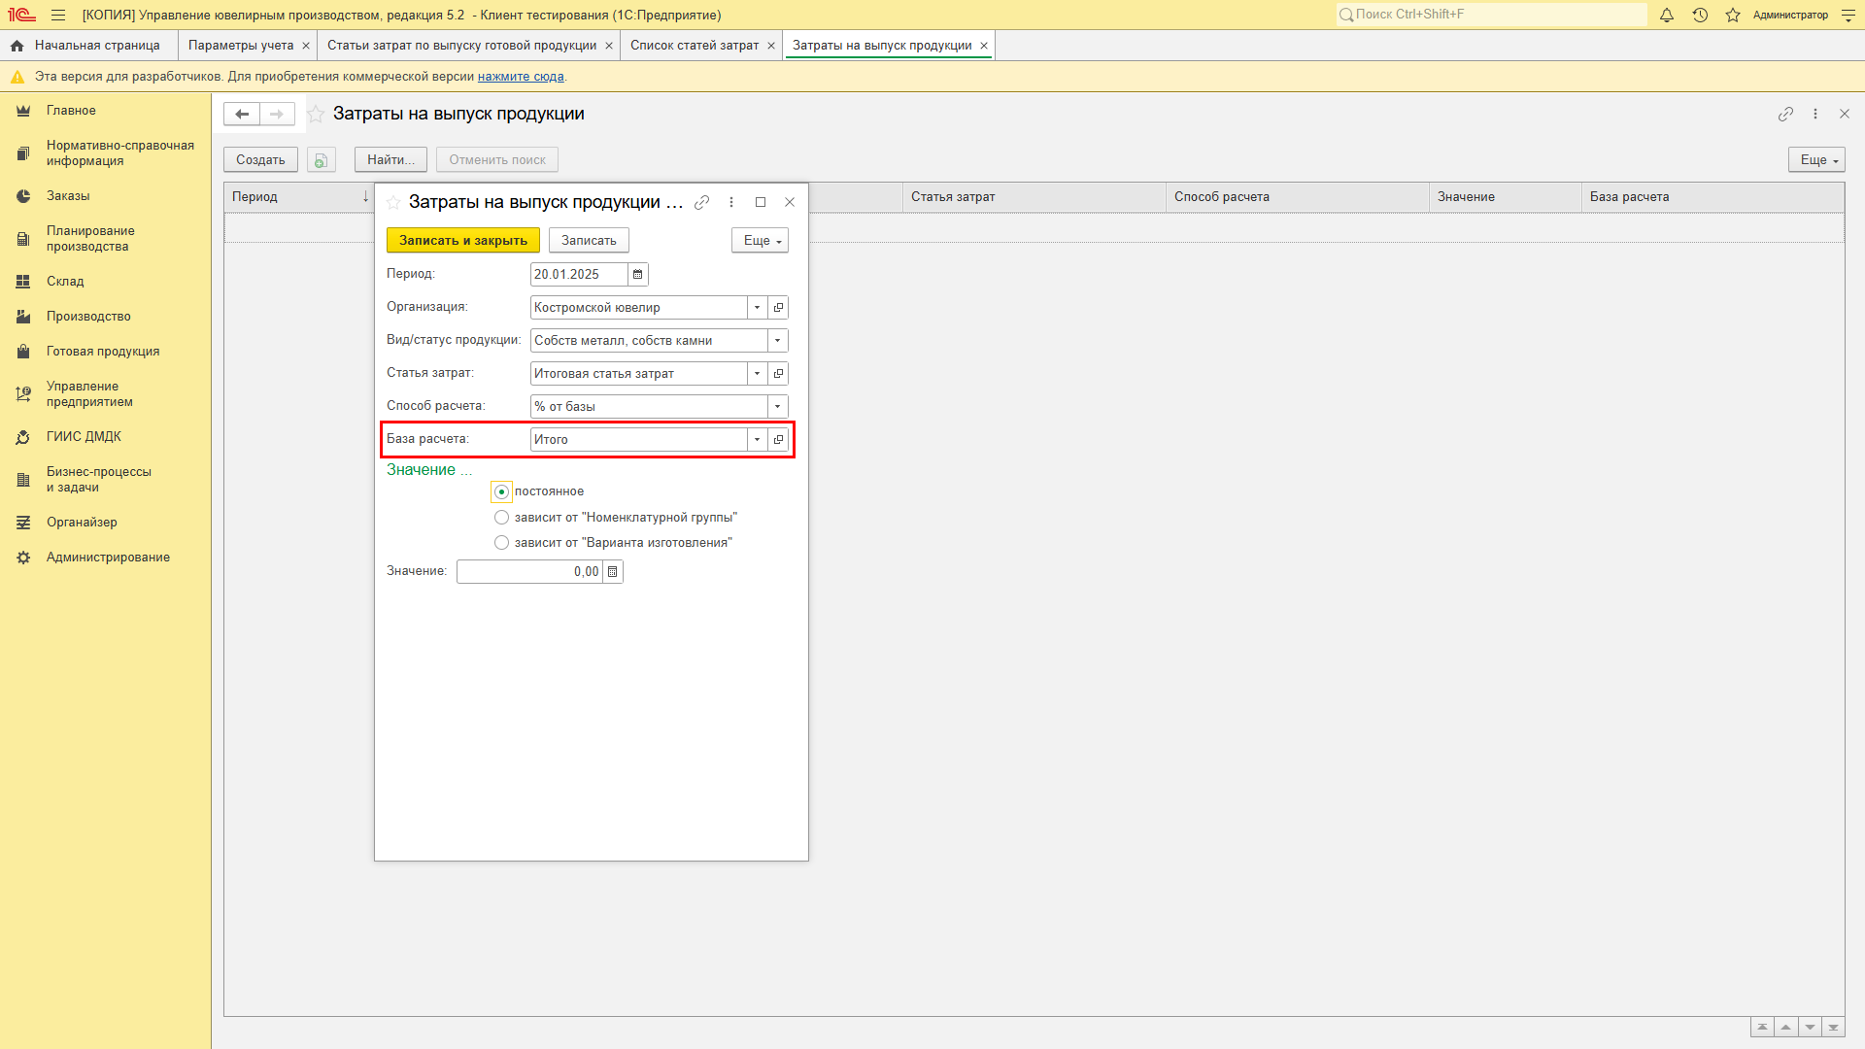Image resolution: width=1865 pixels, height=1049 pixels.
Task: Close Параметры учета tab
Action: click(x=306, y=46)
